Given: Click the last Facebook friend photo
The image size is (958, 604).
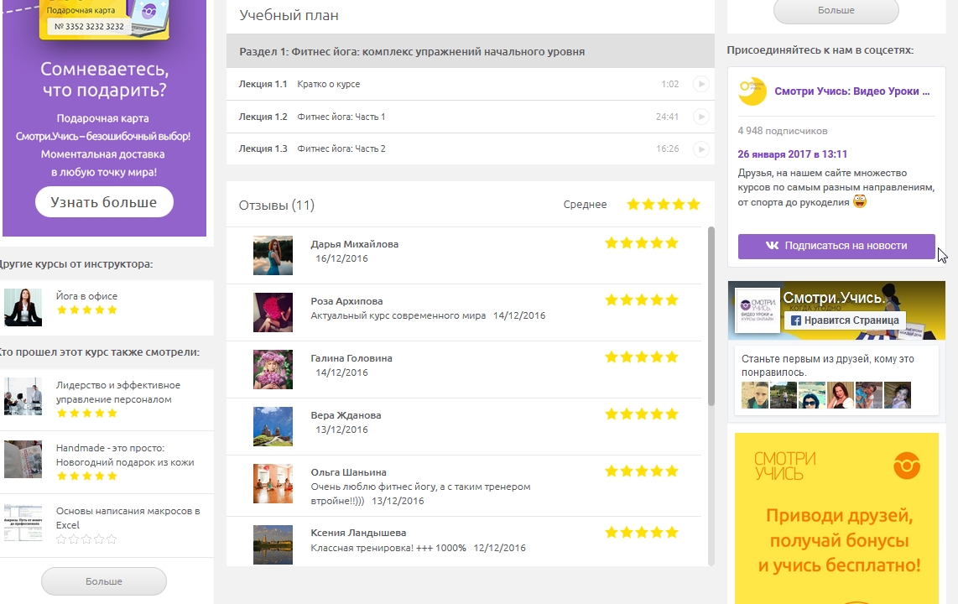Looking at the screenshot, I should tap(898, 395).
